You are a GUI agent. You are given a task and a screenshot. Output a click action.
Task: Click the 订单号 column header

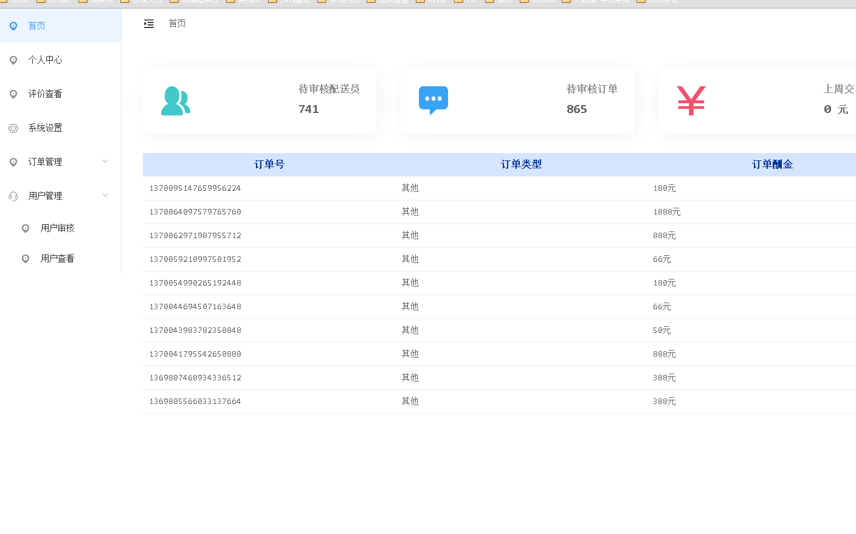click(269, 165)
